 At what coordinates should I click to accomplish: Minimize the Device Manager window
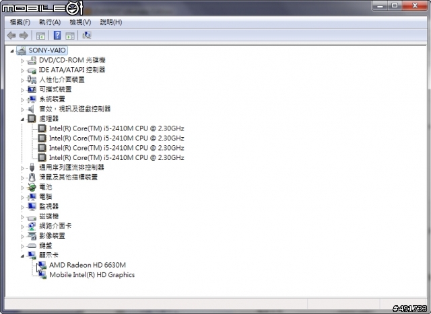[x=380, y=5]
